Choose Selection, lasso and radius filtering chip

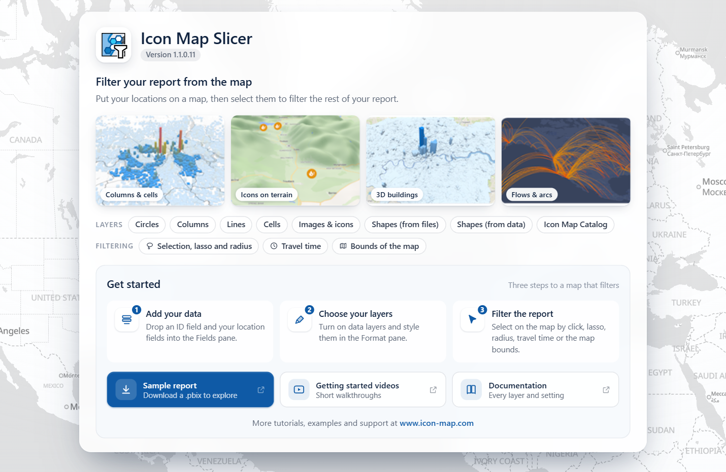coord(199,246)
